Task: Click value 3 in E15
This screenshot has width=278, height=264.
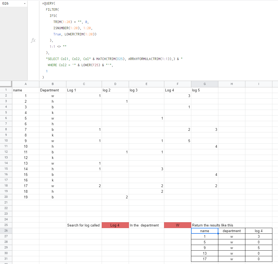Action: tap(146, 169)
